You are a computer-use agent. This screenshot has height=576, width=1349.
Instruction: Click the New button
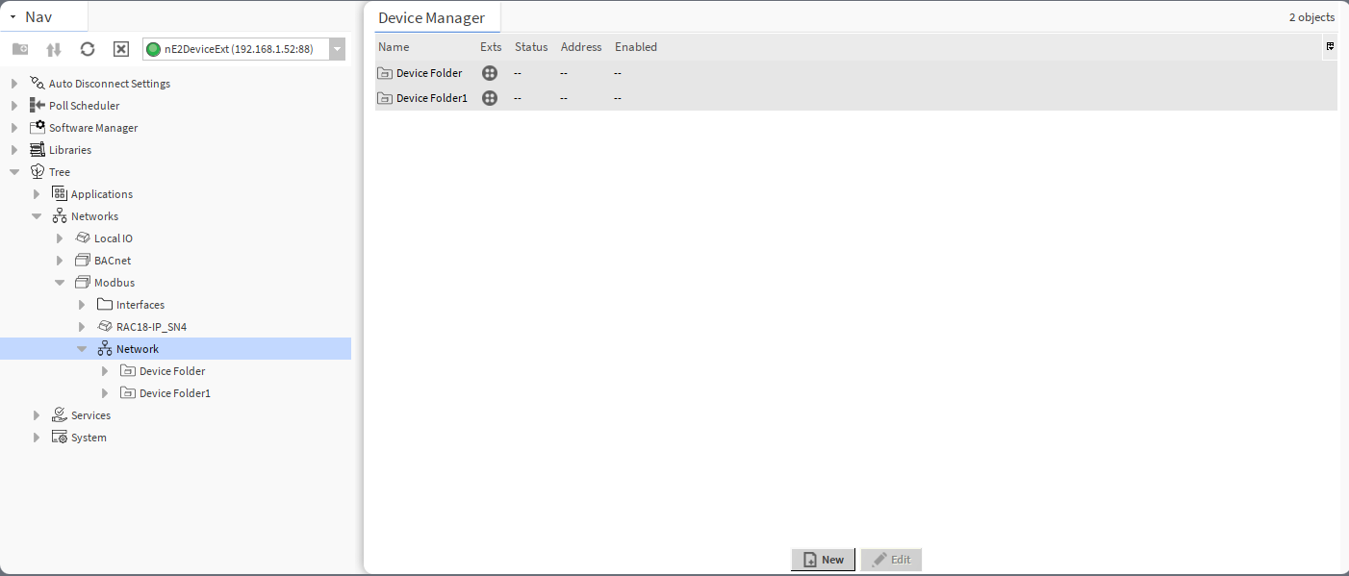(x=823, y=559)
